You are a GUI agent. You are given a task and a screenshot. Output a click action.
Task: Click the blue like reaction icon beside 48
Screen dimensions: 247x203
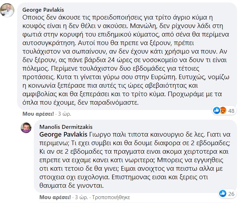pos(216,111)
